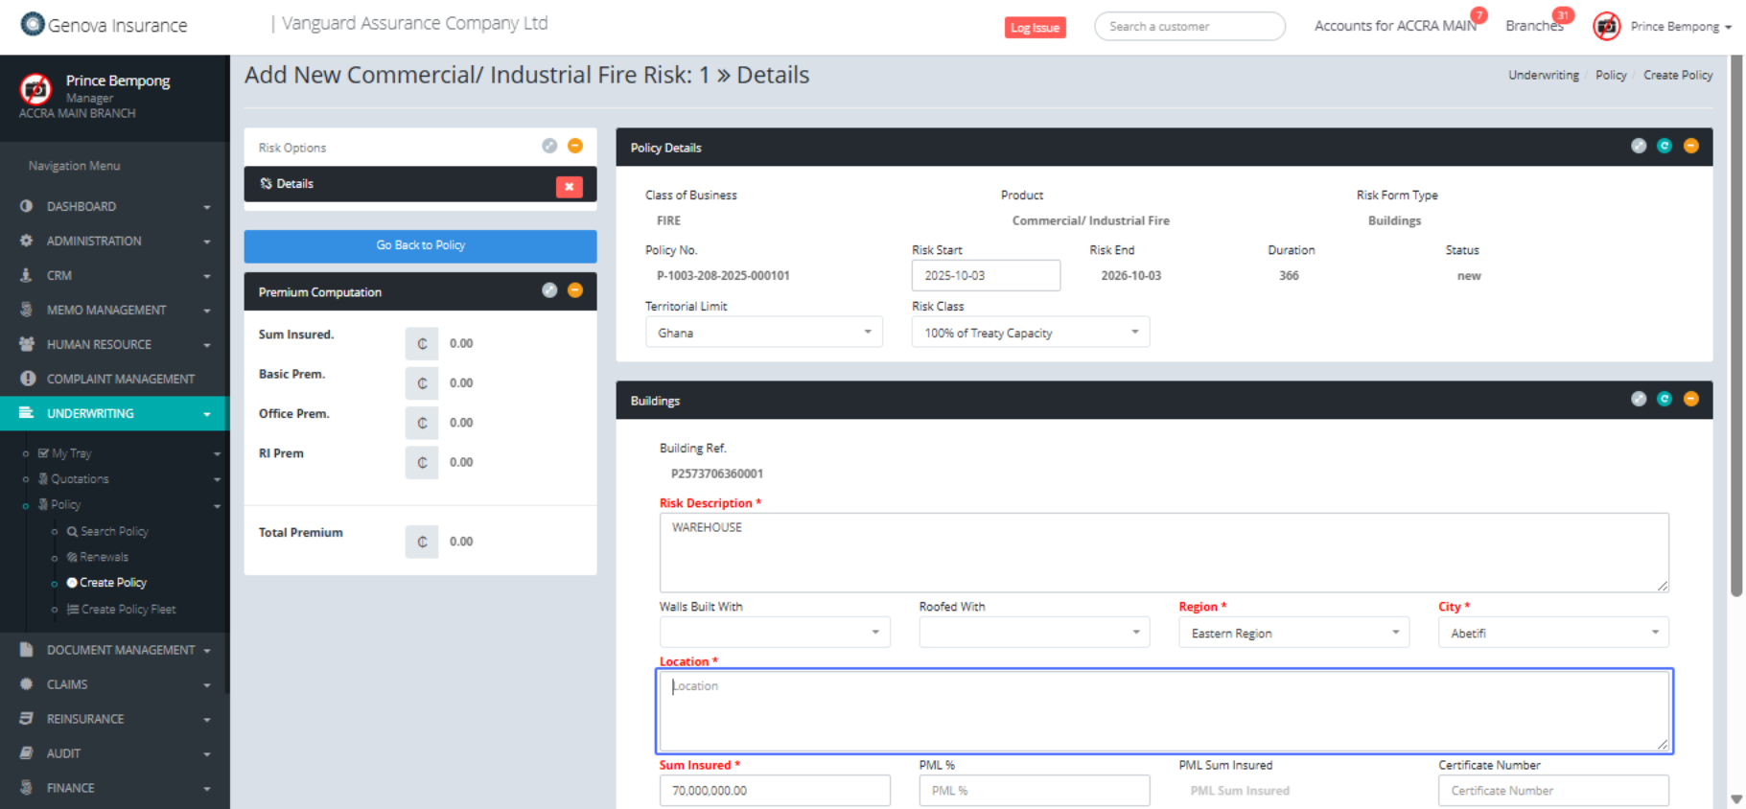Open Search Policy under Policy menu

[114, 531]
